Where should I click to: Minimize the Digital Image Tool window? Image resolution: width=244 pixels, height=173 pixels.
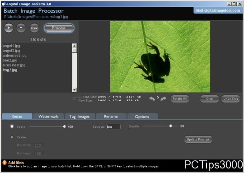(229, 4)
